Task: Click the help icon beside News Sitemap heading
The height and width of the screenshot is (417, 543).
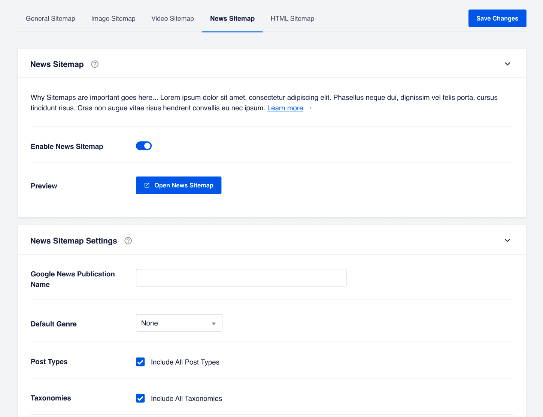Action: [x=95, y=64]
